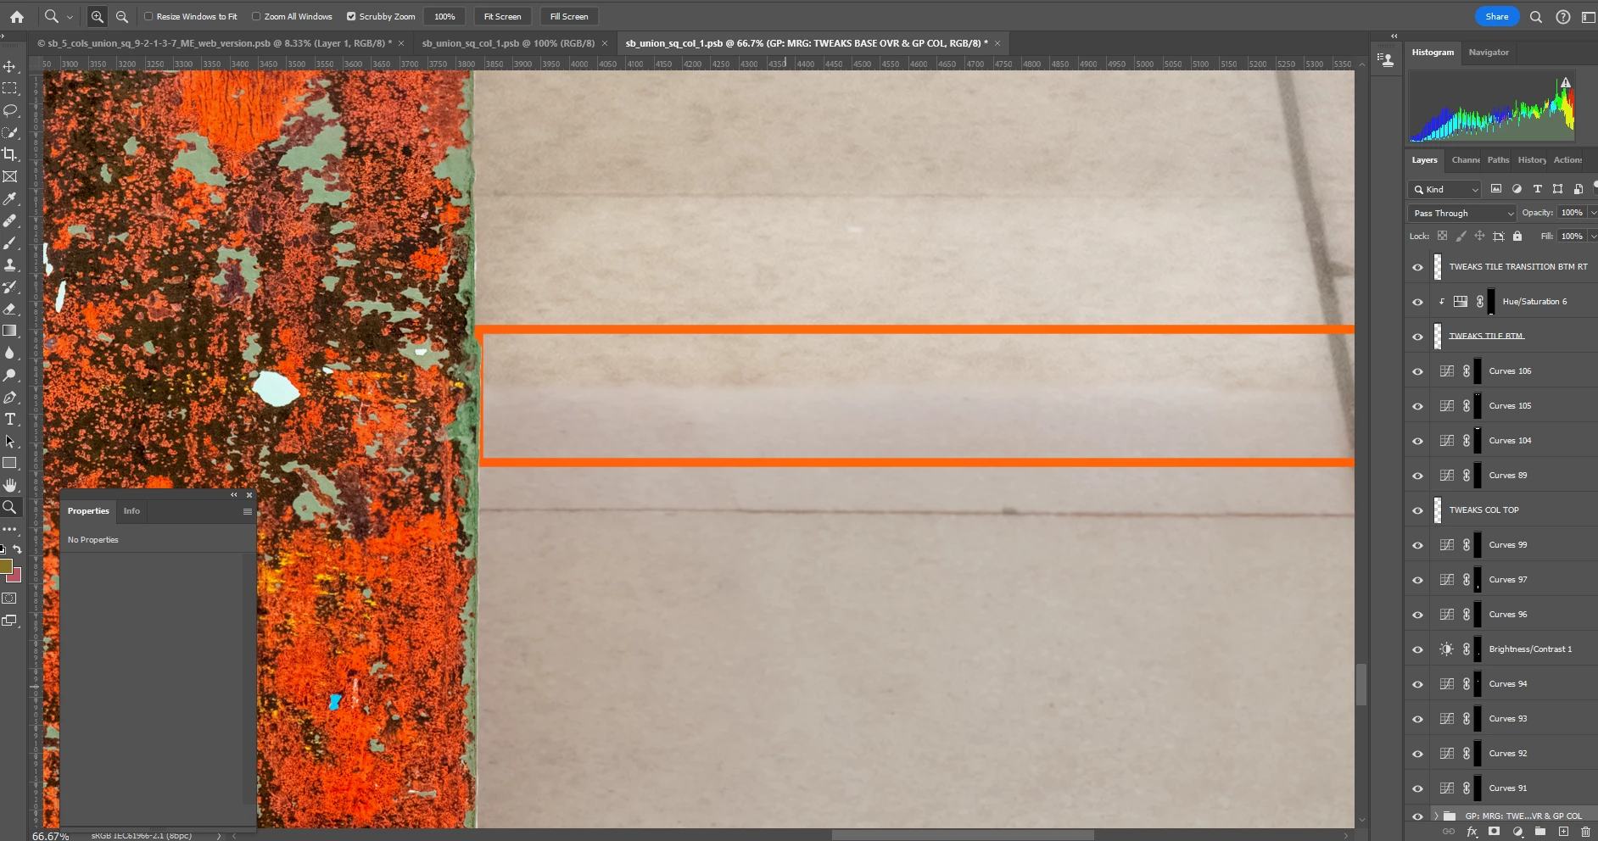Open Photoshop help question mark
The image size is (1598, 841).
[x=1562, y=16]
